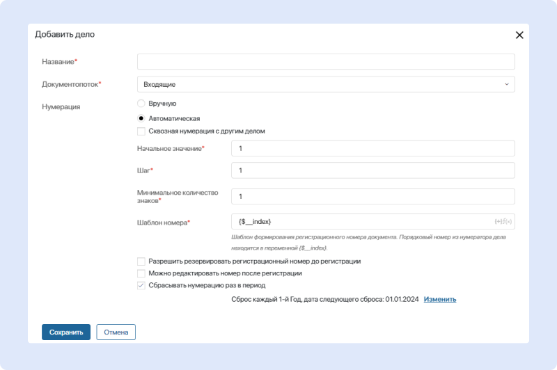557x370 pixels.
Task: Click the Изменить link
Action: tap(440, 299)
